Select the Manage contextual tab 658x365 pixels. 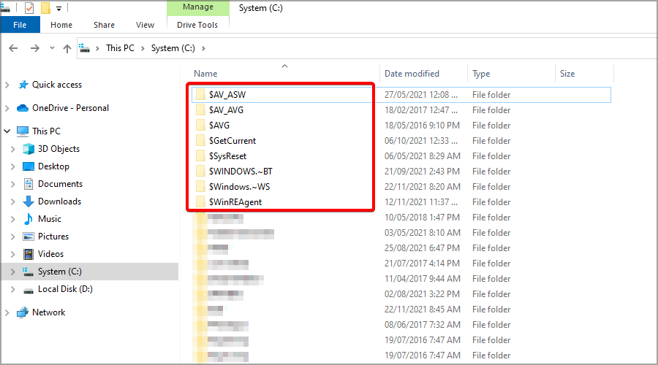click(198, 7)
